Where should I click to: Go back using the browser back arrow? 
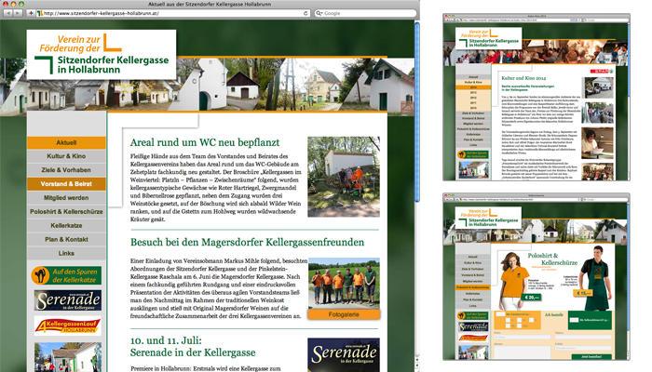click(x=7, y=13)
